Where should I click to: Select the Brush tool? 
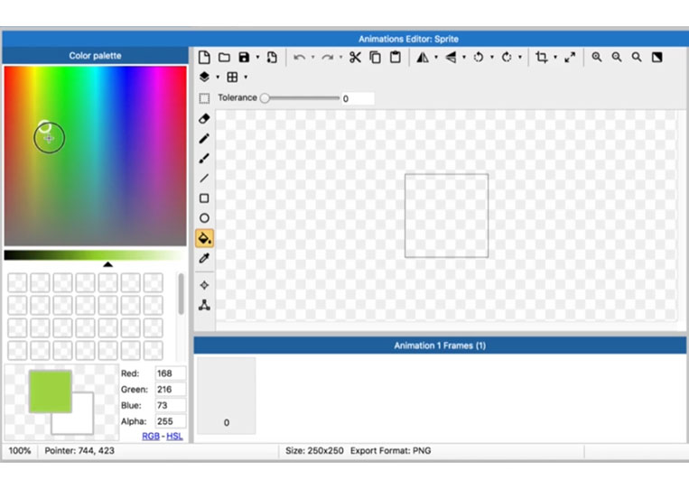[x=204, y=159]
